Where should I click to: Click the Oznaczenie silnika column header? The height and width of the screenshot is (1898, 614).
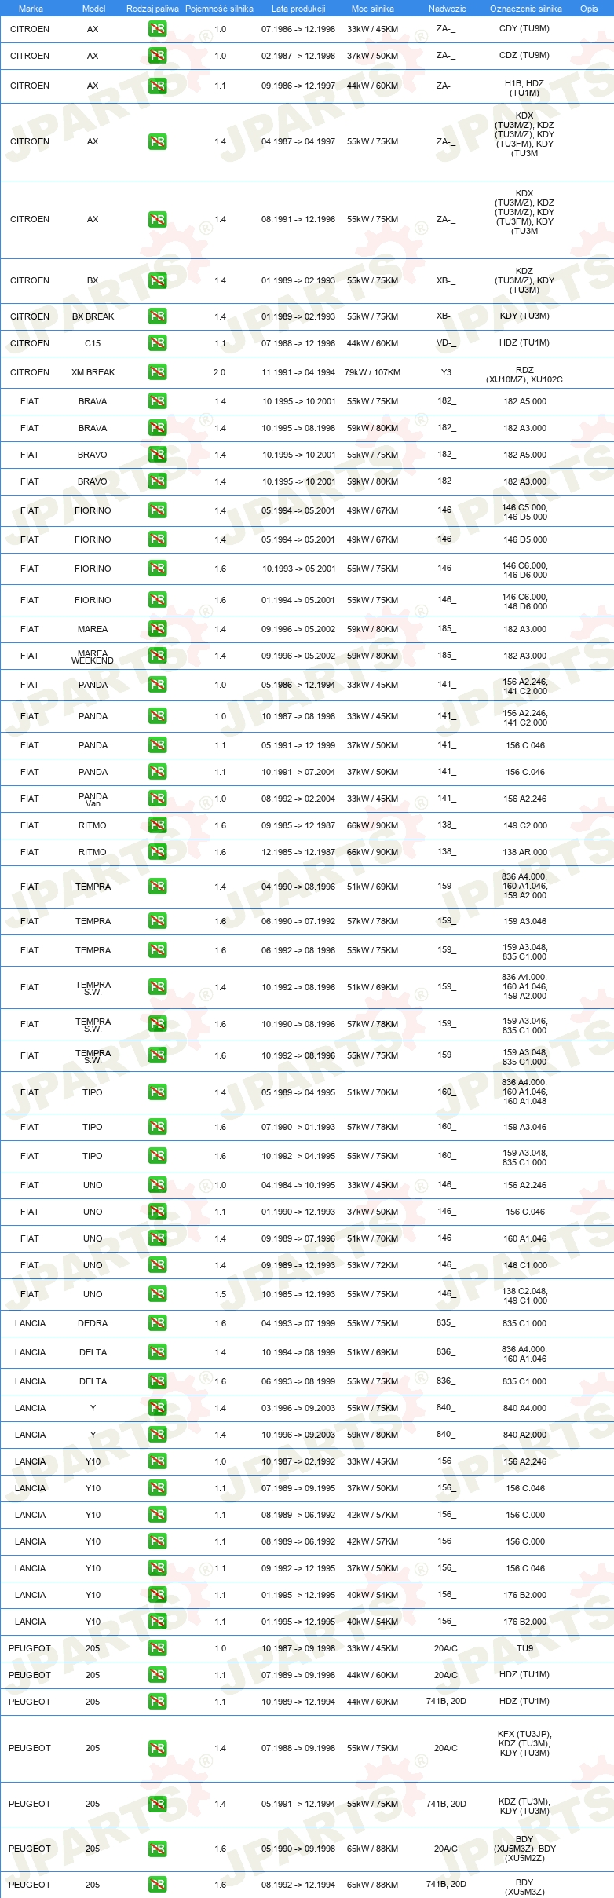(x=526, y=9)
